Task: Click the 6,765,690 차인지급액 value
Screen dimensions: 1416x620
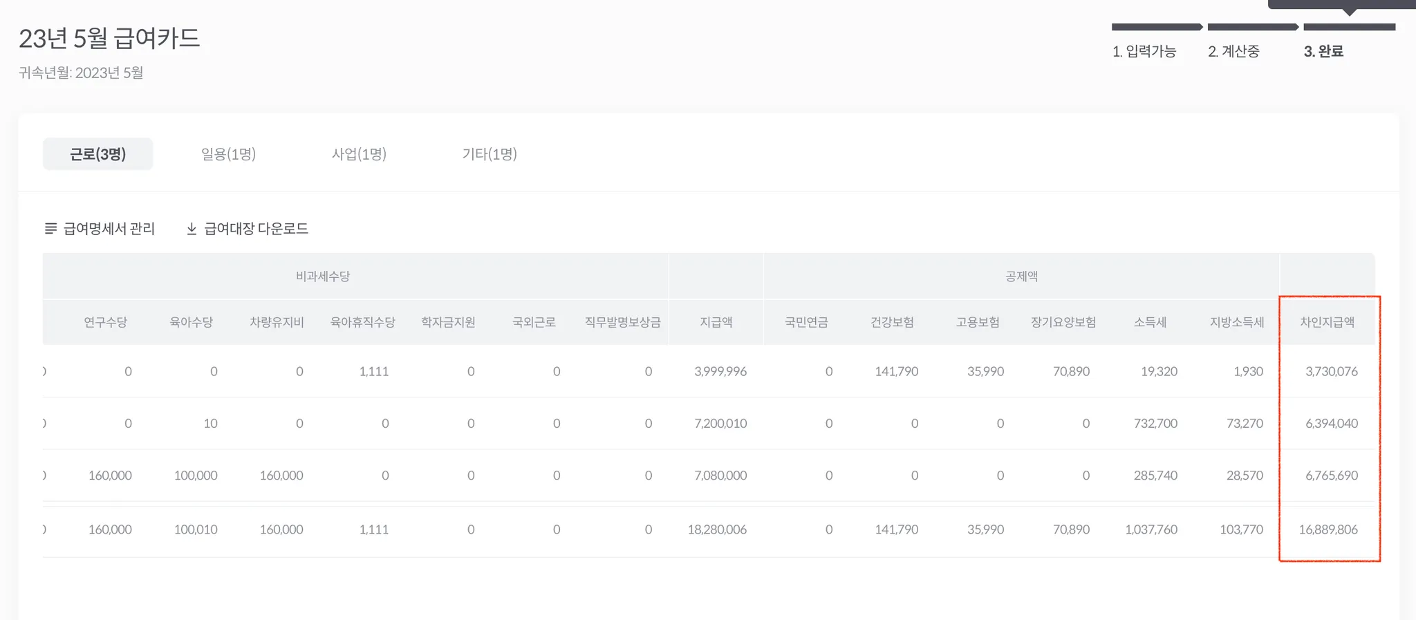Action: tap(1332, 476)
